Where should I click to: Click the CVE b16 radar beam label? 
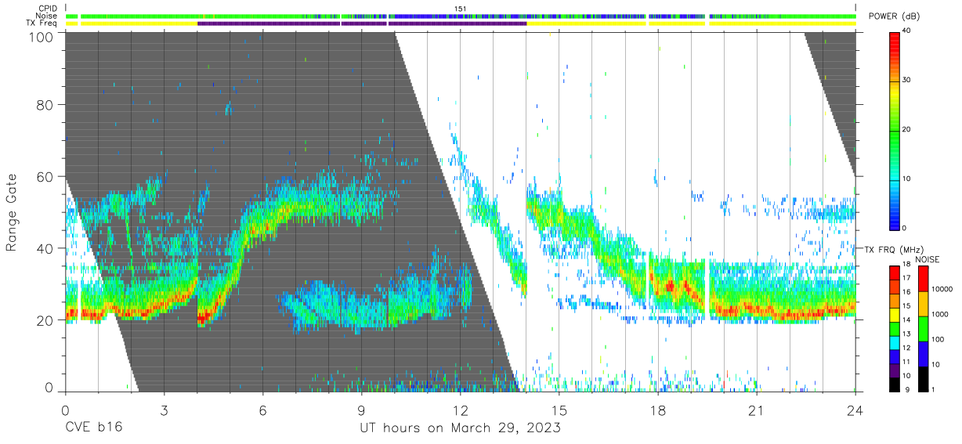point(92,428)
